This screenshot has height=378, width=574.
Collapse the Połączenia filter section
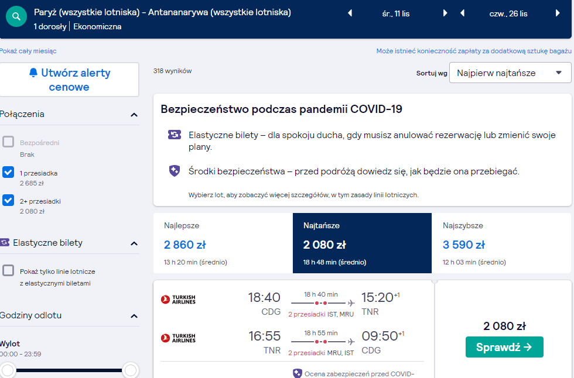[134, 115]
